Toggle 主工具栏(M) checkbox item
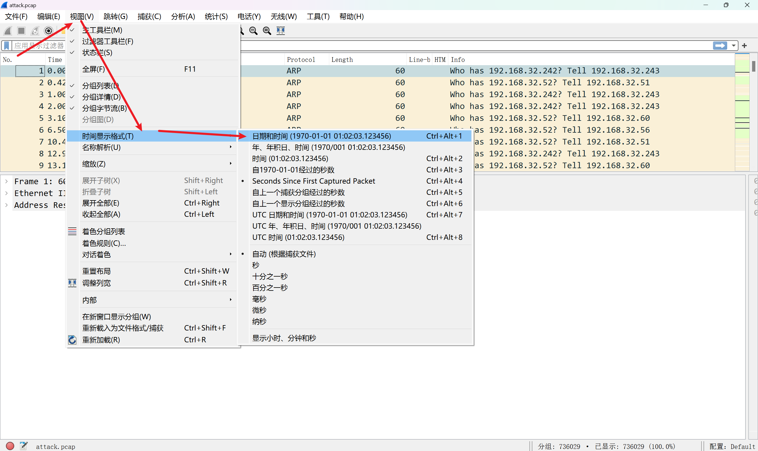Viewport: 758px width, 451px height. click(x=102, y=30)
